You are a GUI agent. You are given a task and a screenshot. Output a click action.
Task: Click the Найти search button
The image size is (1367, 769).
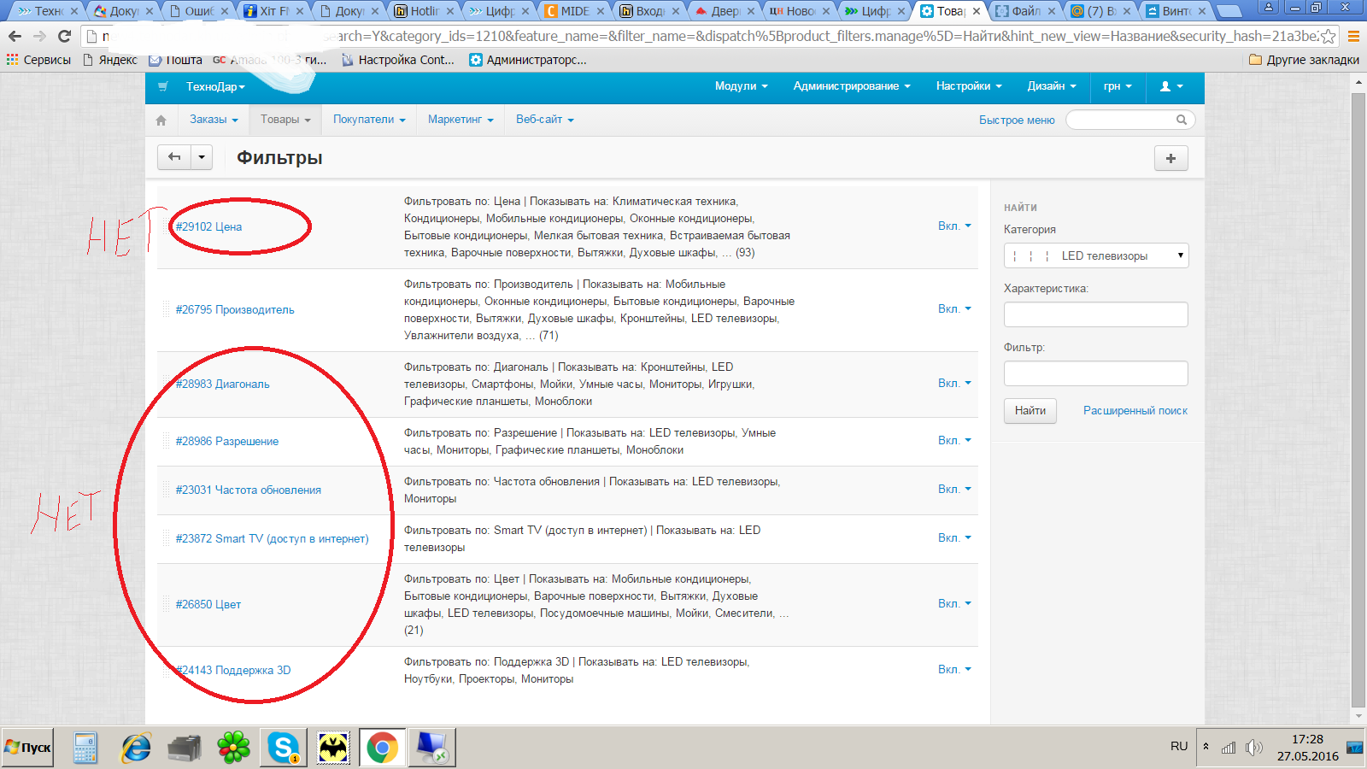pyautogui.click(x=1030, y=411)
